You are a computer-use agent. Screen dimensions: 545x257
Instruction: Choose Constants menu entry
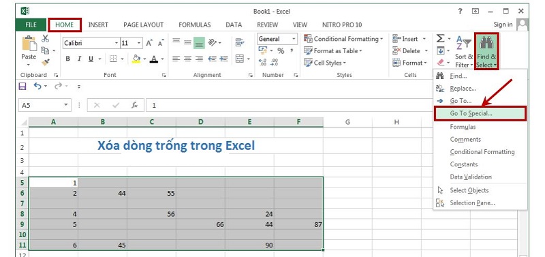tap(480, 164)
